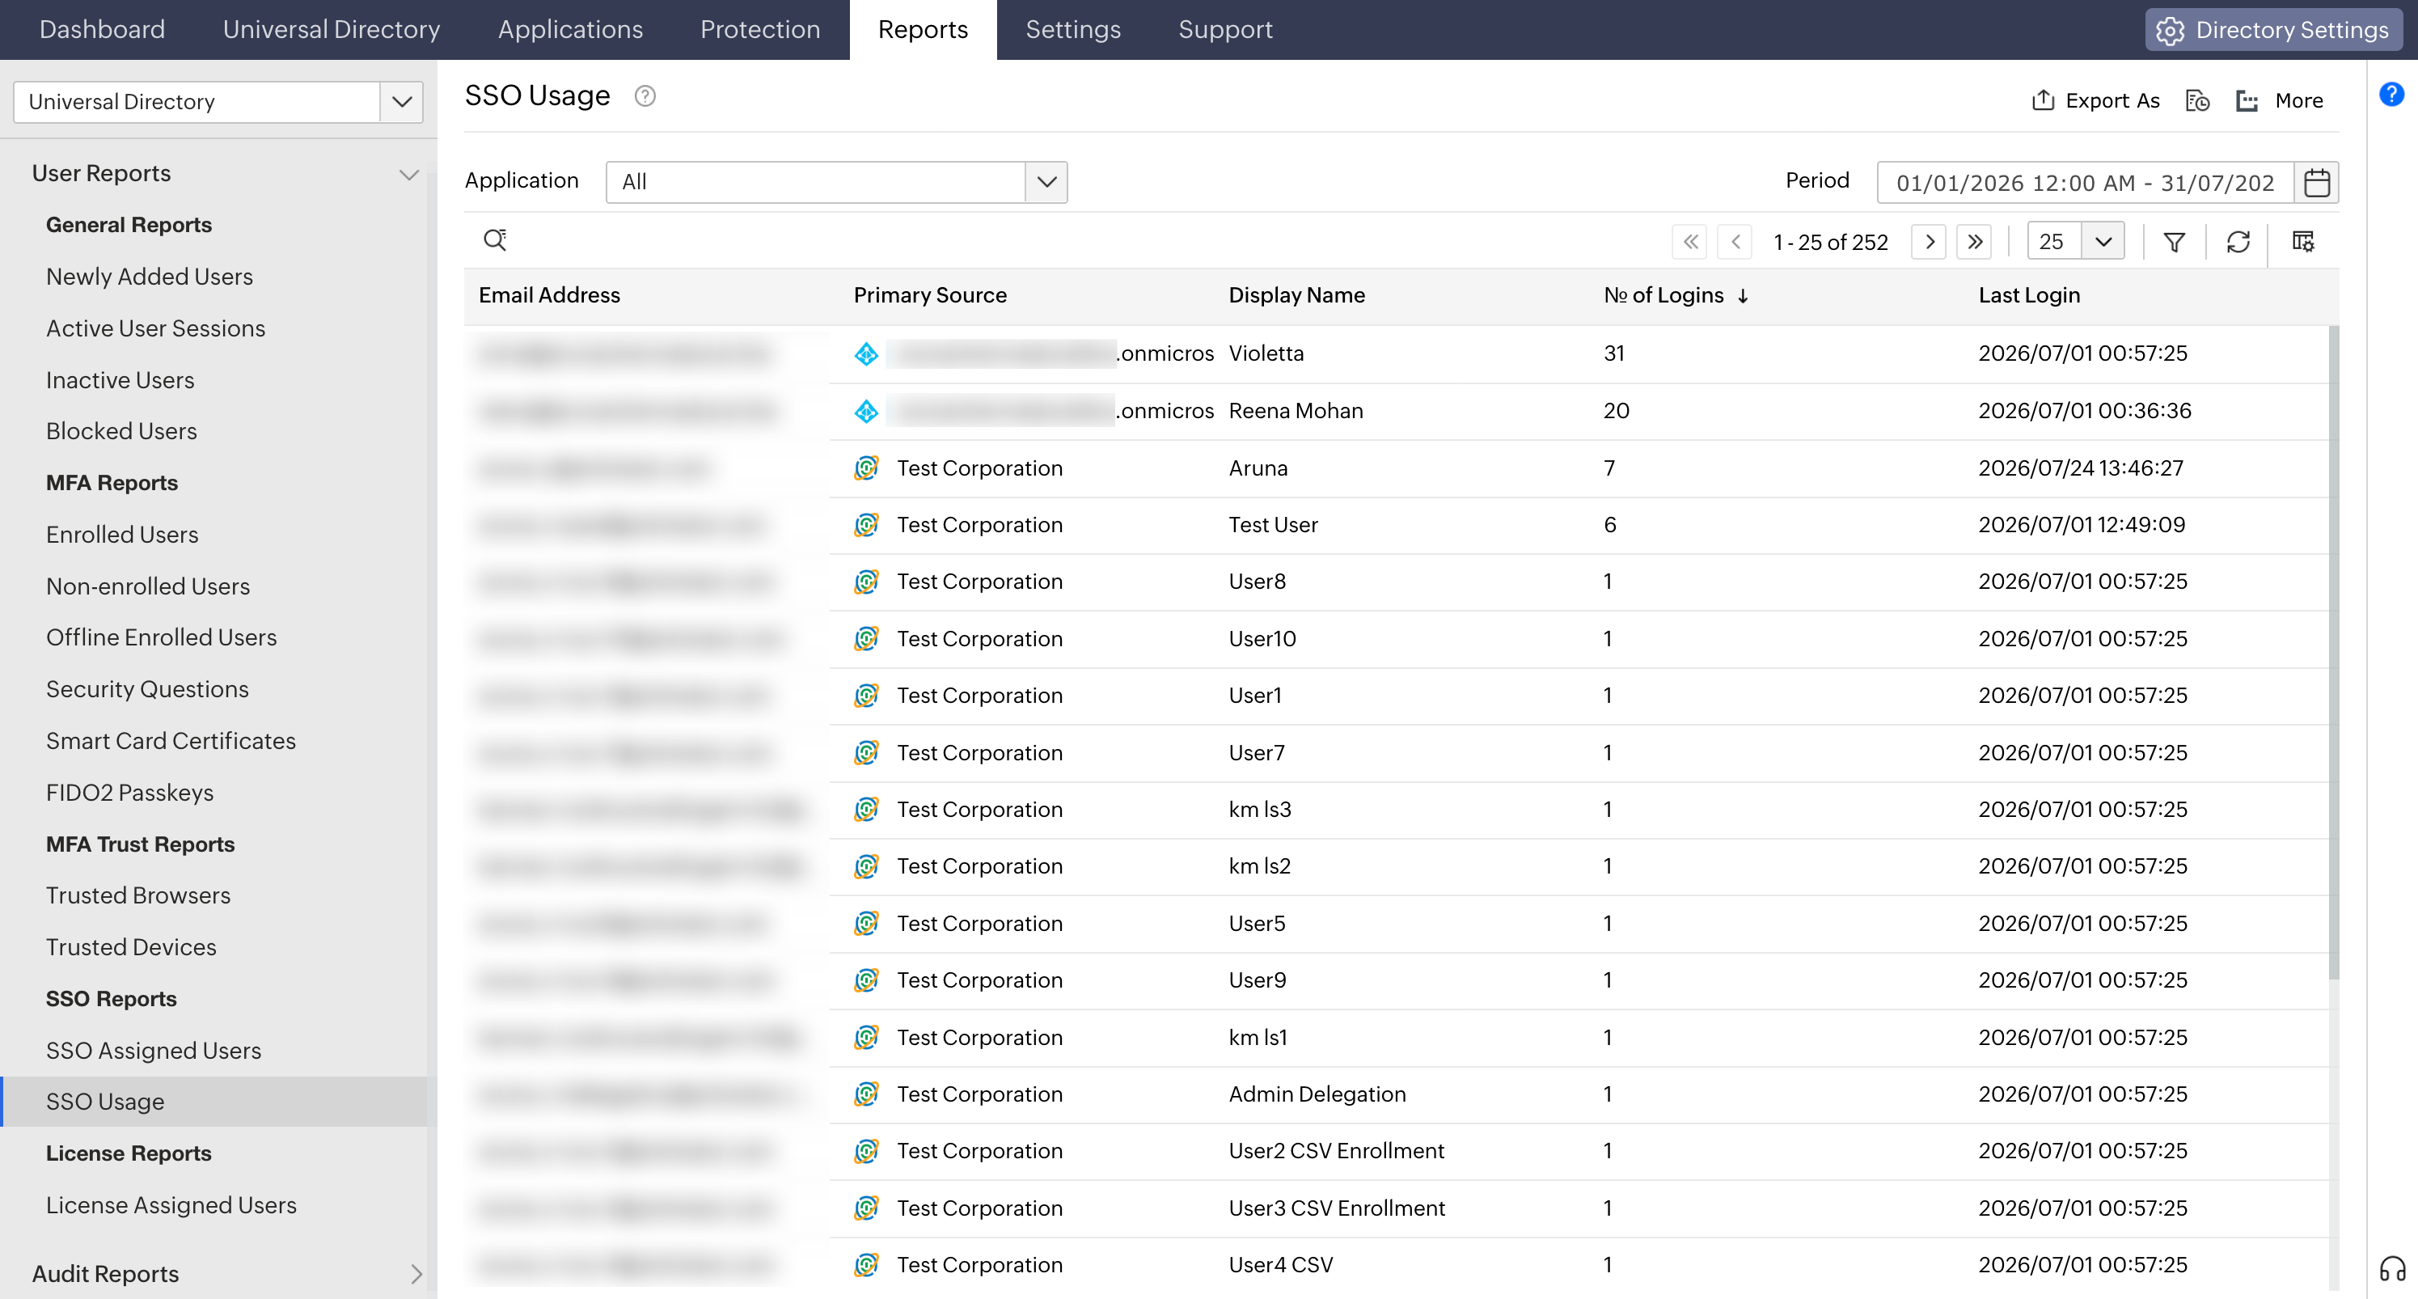This screenshot has height=1299, width=2418.
Task: Switch to the Universal Directory top tab
Action: tap(332, 29)
